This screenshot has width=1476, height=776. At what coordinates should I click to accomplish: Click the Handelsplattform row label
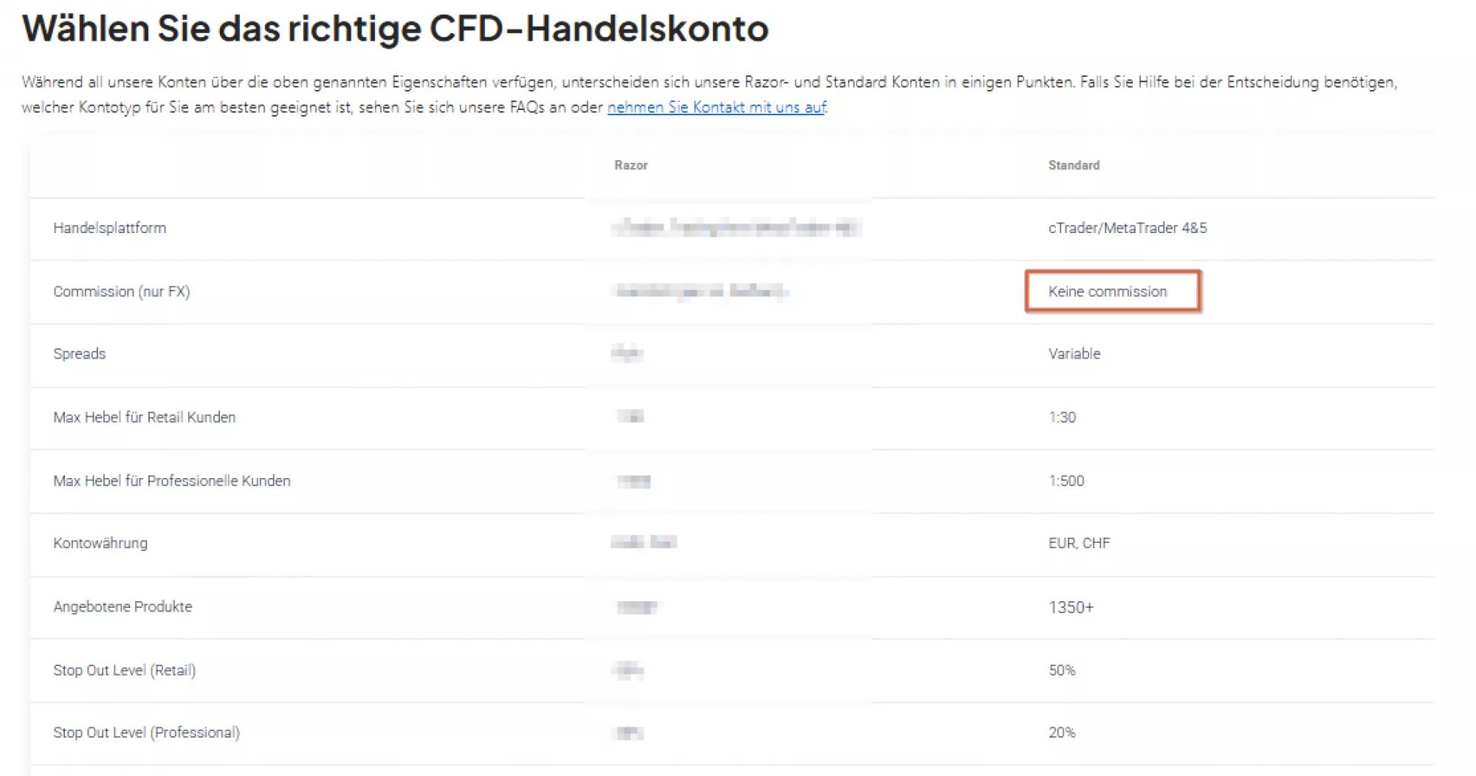pos(109,228)
